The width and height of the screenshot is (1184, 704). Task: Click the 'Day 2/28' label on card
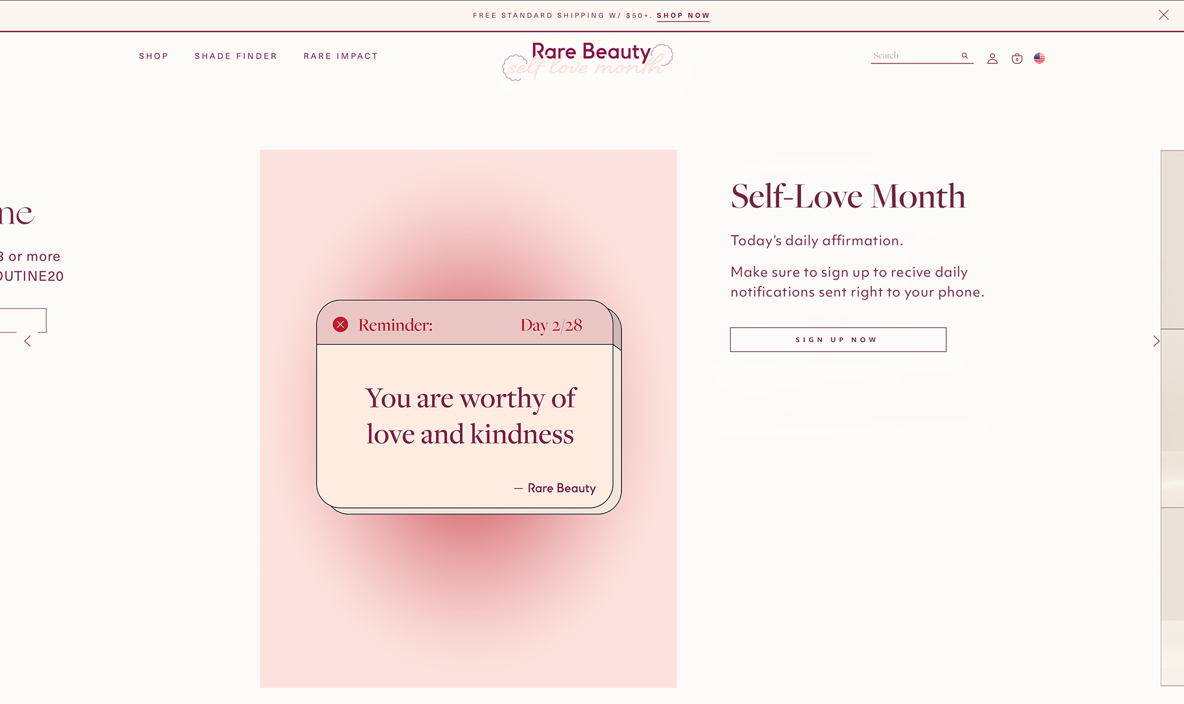click(551, 325)
